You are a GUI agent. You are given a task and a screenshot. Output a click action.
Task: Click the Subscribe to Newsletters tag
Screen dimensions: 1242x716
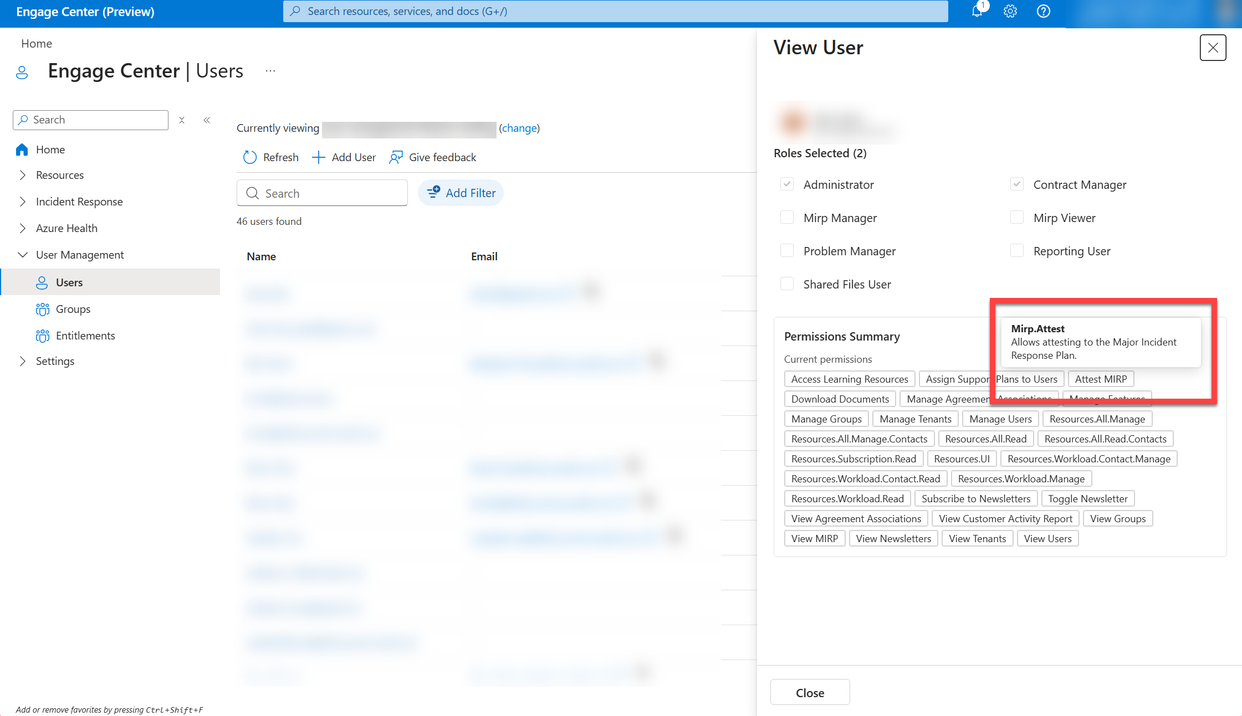click(975, 498)
